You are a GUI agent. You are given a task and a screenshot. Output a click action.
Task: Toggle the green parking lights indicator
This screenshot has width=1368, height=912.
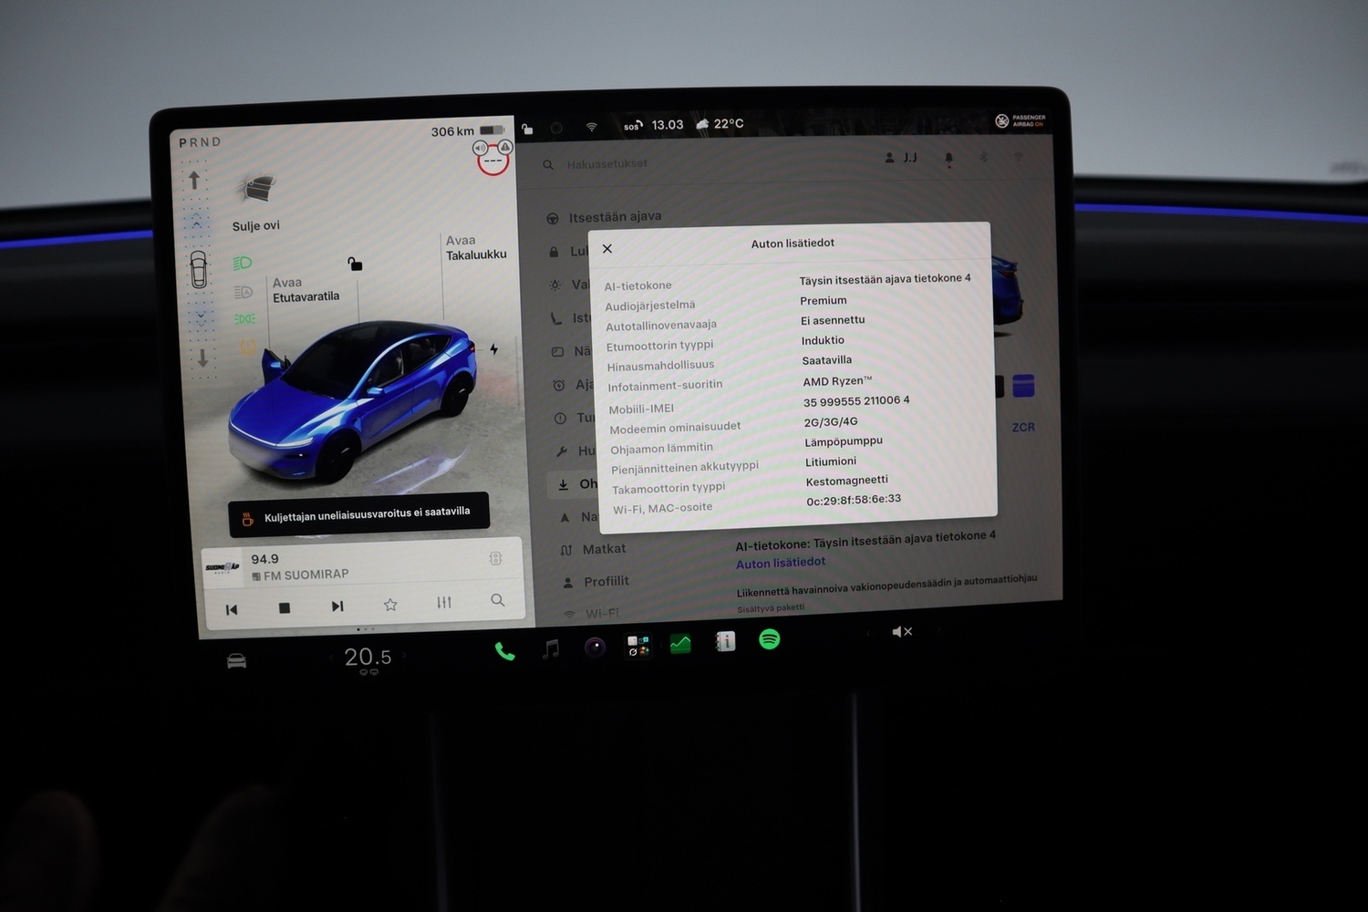coord(244,318)
